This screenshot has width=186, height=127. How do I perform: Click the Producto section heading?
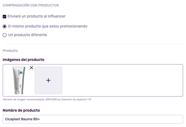10,51
